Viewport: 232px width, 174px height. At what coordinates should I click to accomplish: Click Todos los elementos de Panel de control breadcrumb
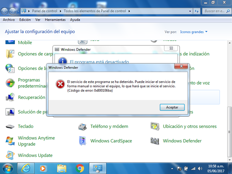95,11
